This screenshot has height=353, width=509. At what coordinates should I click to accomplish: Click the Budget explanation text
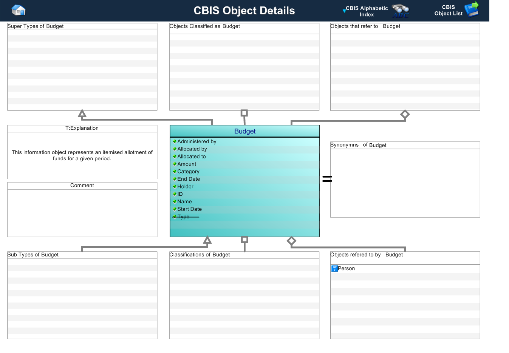(82, 155)
